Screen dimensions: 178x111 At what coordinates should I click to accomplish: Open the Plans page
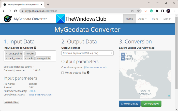click(x=155, y=19)
